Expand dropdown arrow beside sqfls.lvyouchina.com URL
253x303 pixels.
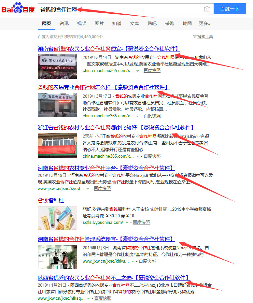127,223
